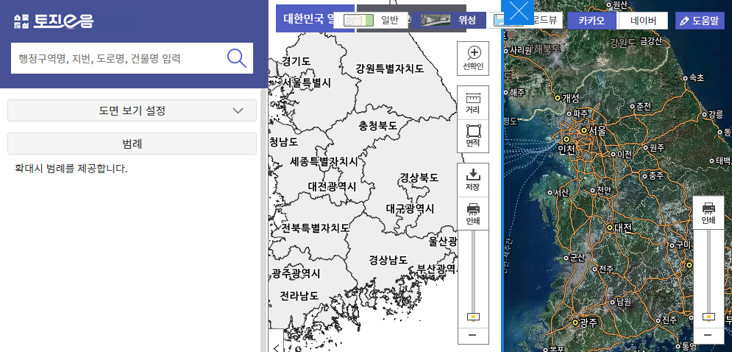The height and width of the screenshot is (352, 732).
Task: Click 인쇄 on the satellite map panel
Action: pos(708,213)
